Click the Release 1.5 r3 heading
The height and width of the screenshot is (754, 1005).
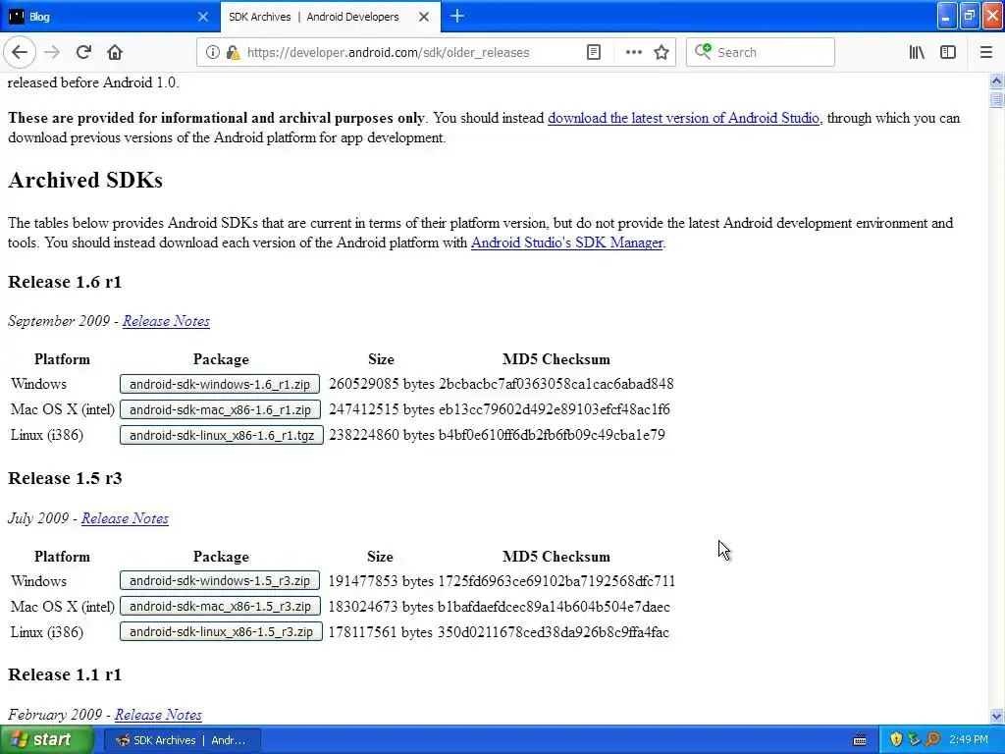point(65,478)
